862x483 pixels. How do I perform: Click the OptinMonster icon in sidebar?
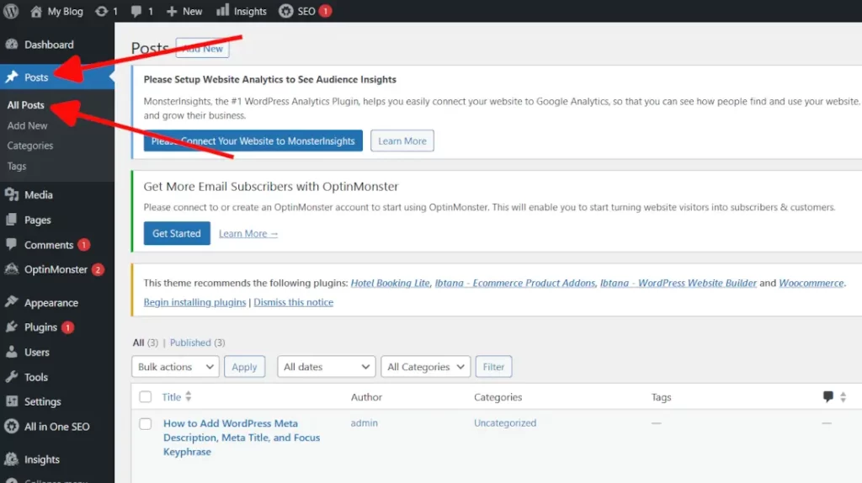point(12,269)
